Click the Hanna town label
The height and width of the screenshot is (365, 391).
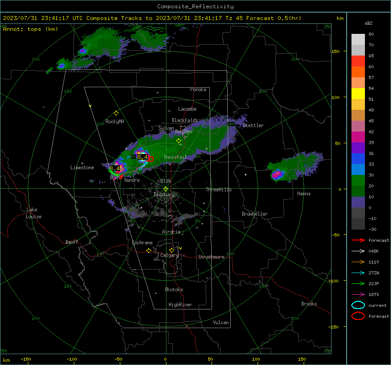304,194
